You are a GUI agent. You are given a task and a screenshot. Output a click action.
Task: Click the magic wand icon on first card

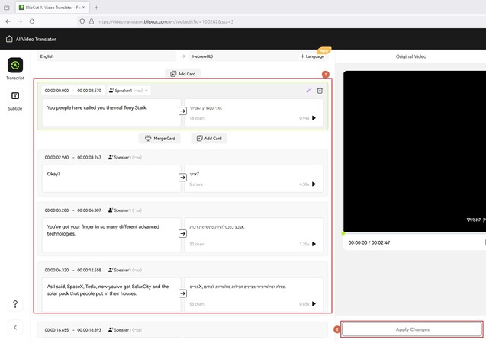[x=307, y=90]
